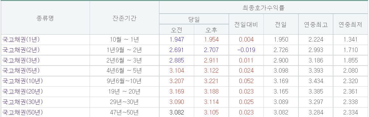Open the 국고채권(5년) link

click(x=21, y=71)
